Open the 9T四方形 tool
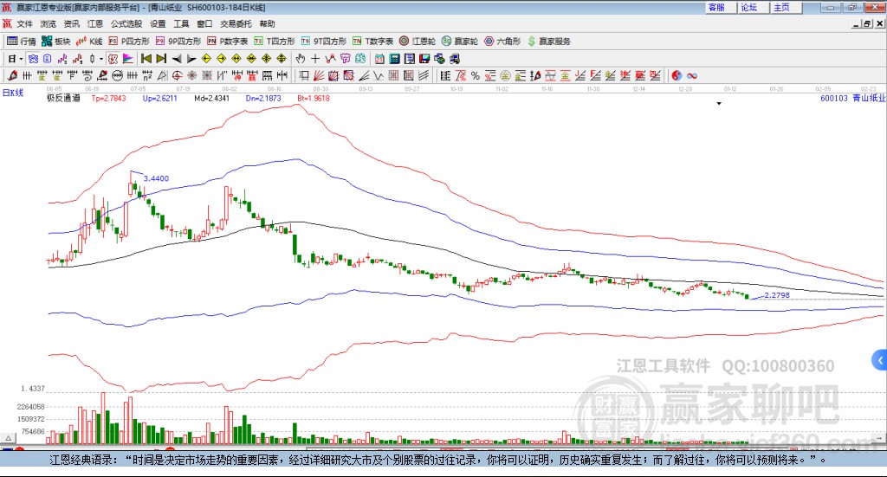Image resolution: width=887 pixels, height=477 pixels. 324,42
